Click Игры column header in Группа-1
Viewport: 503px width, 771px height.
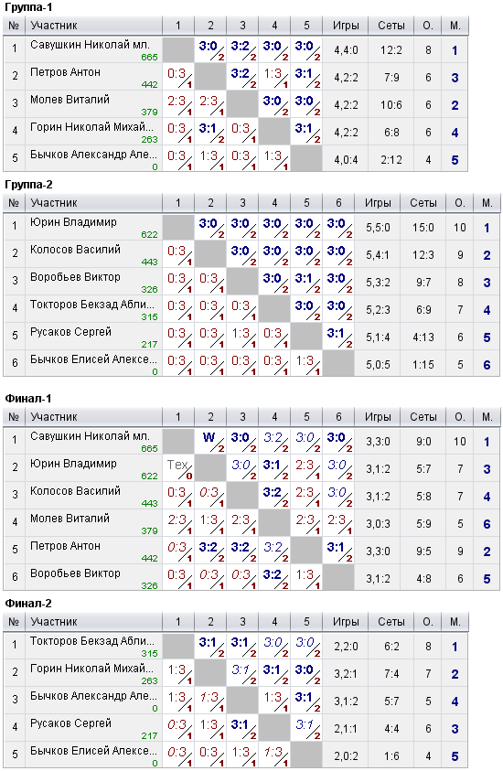coord(345,26)
